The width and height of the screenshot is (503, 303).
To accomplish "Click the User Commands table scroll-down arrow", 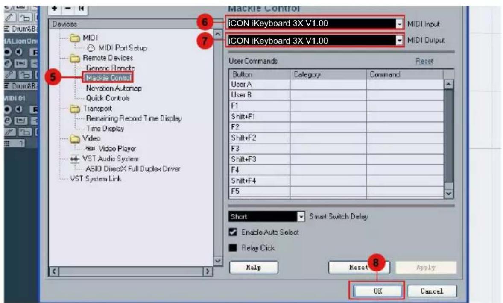I will (x=448, y=194).
